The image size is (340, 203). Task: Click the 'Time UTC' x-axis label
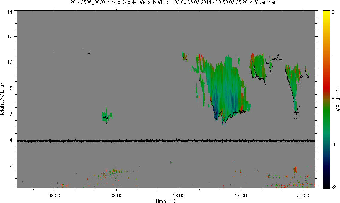(x=166, y=201)
